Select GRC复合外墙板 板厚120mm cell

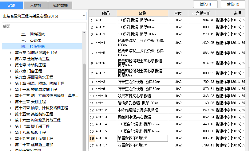click(x=142, y=124)
